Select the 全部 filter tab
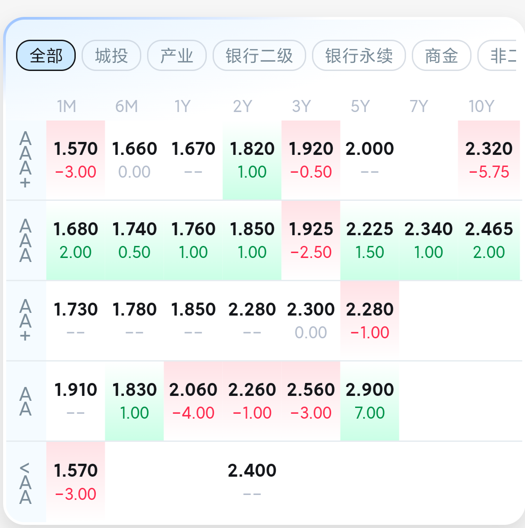This screenshot has height=528, width=525. 46,56
